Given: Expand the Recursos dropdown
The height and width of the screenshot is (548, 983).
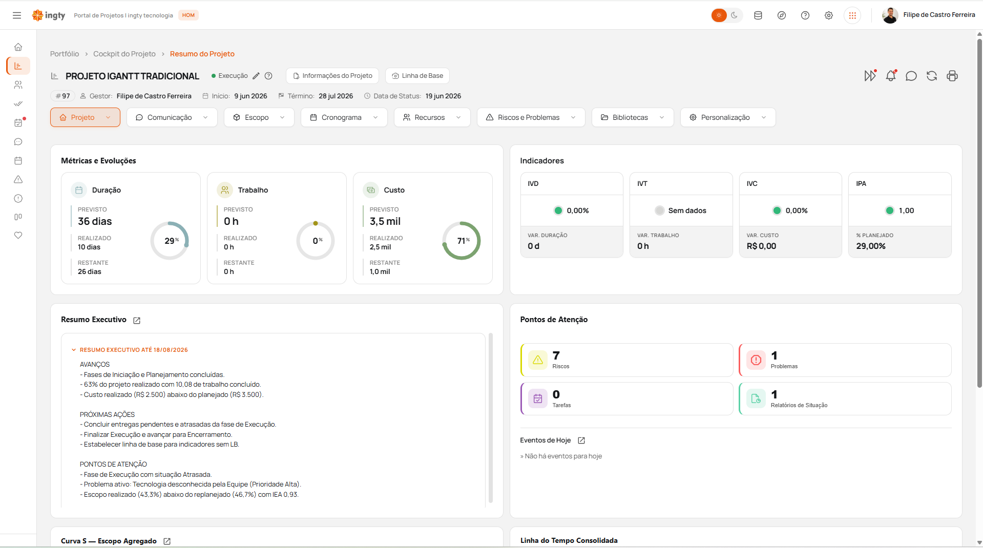Looking at the screenshot, I should click(x=432, y=117).
